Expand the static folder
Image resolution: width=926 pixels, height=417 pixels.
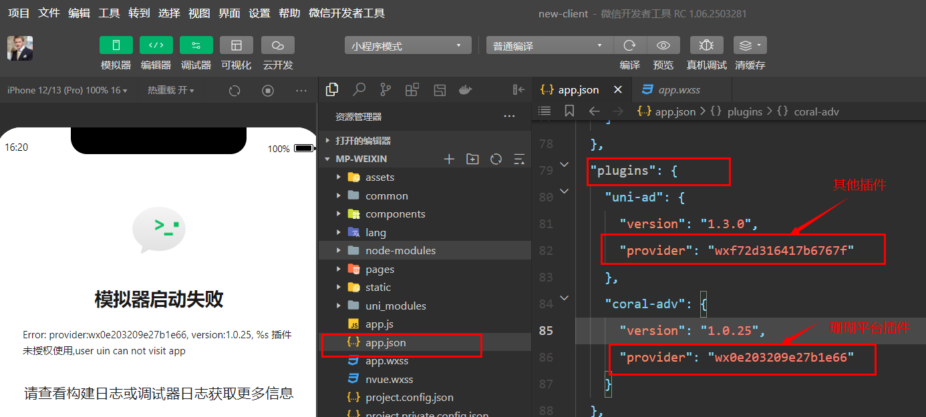425,288
